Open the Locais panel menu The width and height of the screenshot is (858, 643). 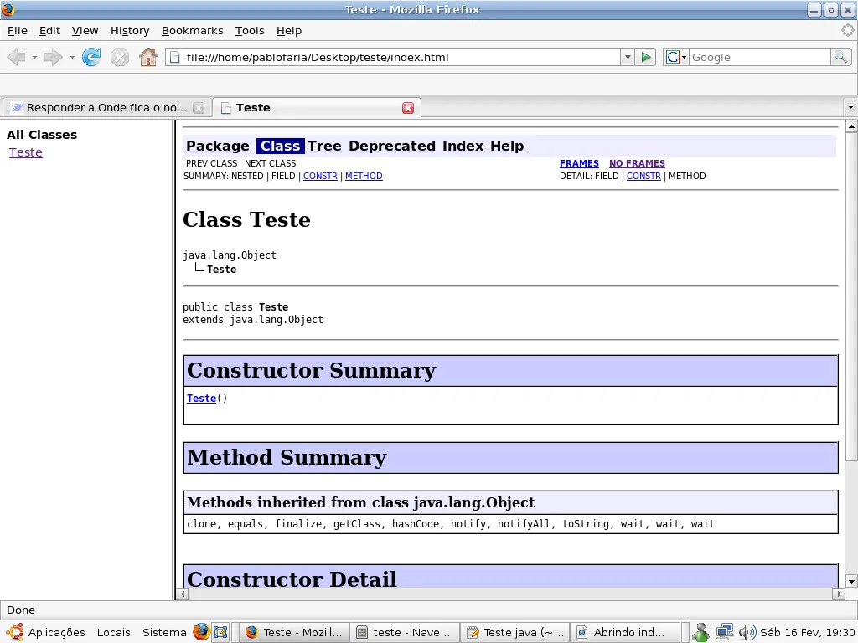tap(114, 633)
